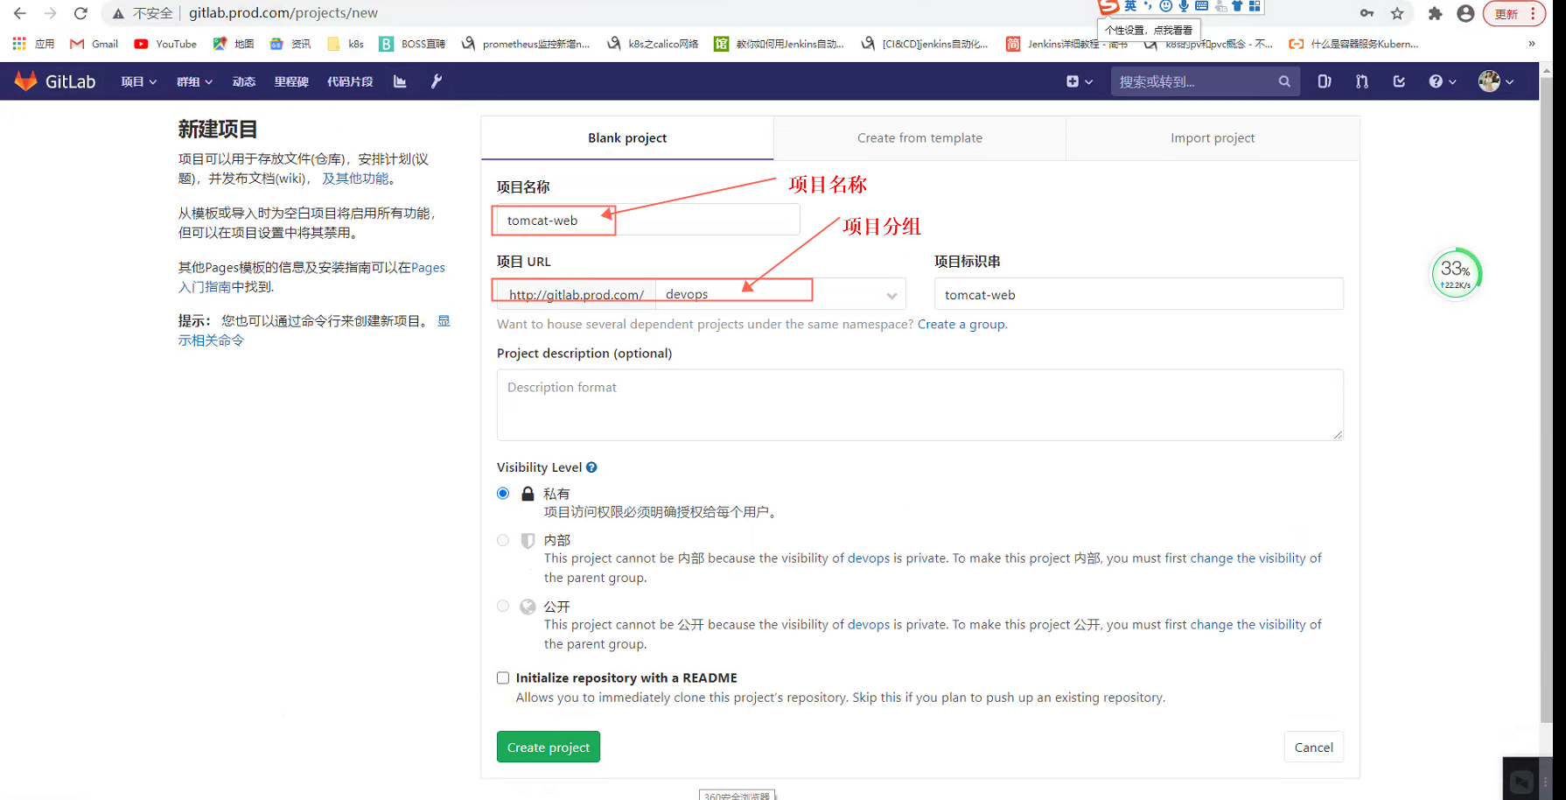
Task: Select the 私有 private visibility radio
Action: point(503,494)
